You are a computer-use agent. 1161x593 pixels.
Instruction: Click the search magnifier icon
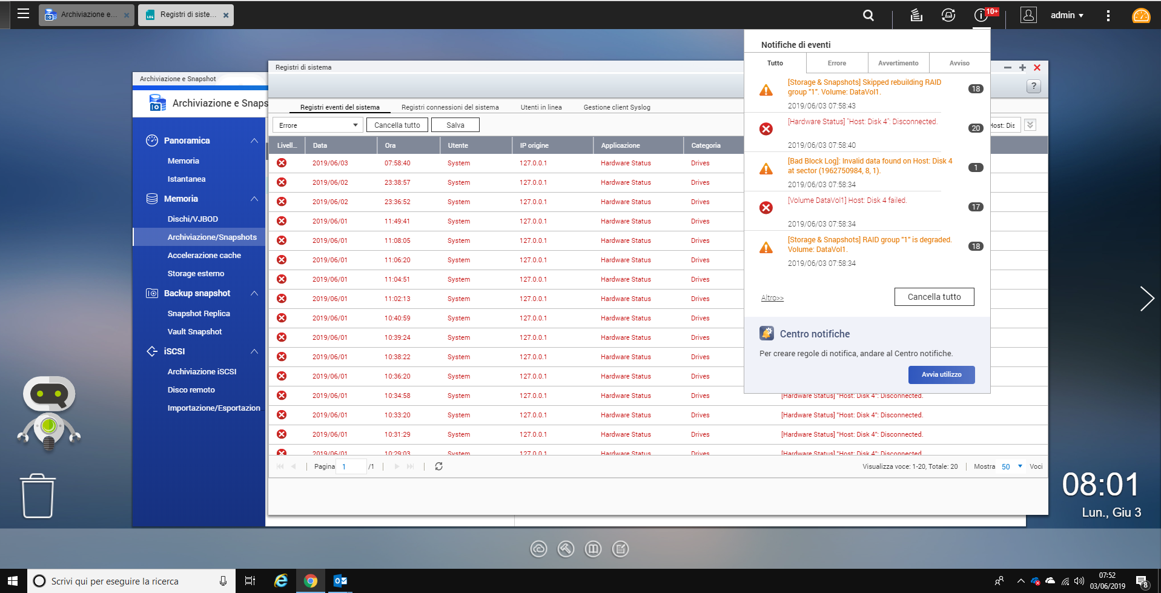click(x=868, y=16)
